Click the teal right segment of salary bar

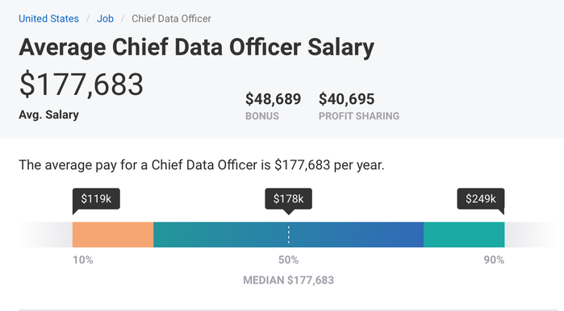pos(464,234)
